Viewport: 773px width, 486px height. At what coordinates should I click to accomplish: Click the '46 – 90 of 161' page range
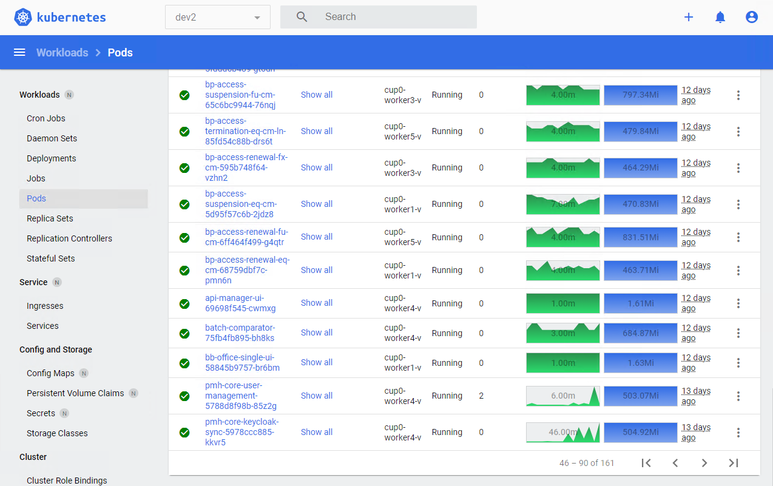point(587,463)
